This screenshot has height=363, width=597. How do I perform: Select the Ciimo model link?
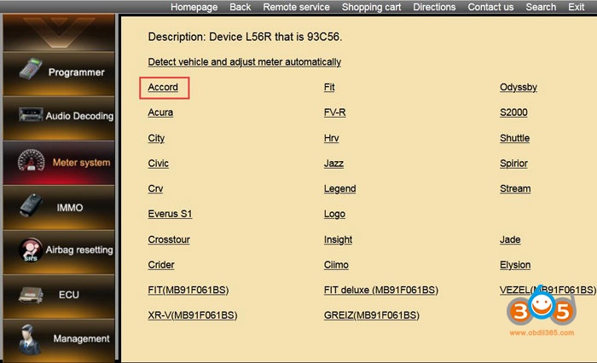pyautogui.click(x=336, y=265)
